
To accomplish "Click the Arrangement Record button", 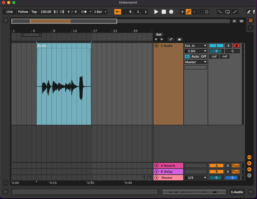I will click(171, 12).
